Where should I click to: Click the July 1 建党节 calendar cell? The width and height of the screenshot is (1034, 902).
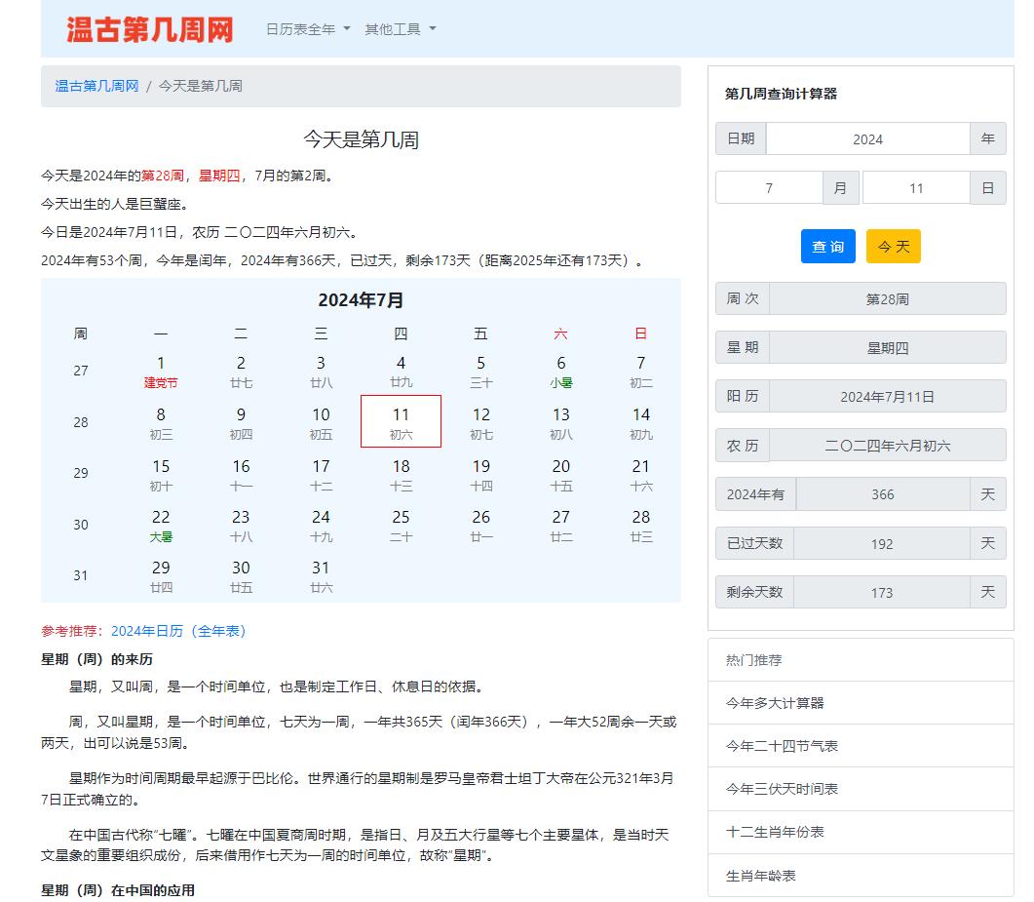[x=161, y=372]
